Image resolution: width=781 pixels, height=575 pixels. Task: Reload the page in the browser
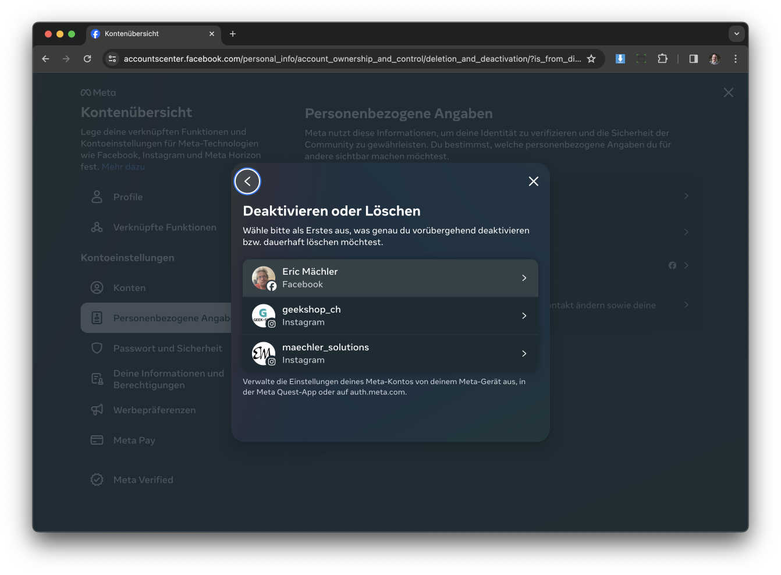(x=87, y=59)
